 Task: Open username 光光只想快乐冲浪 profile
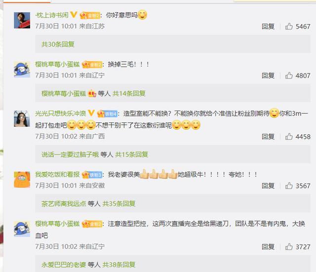[60, 113]
